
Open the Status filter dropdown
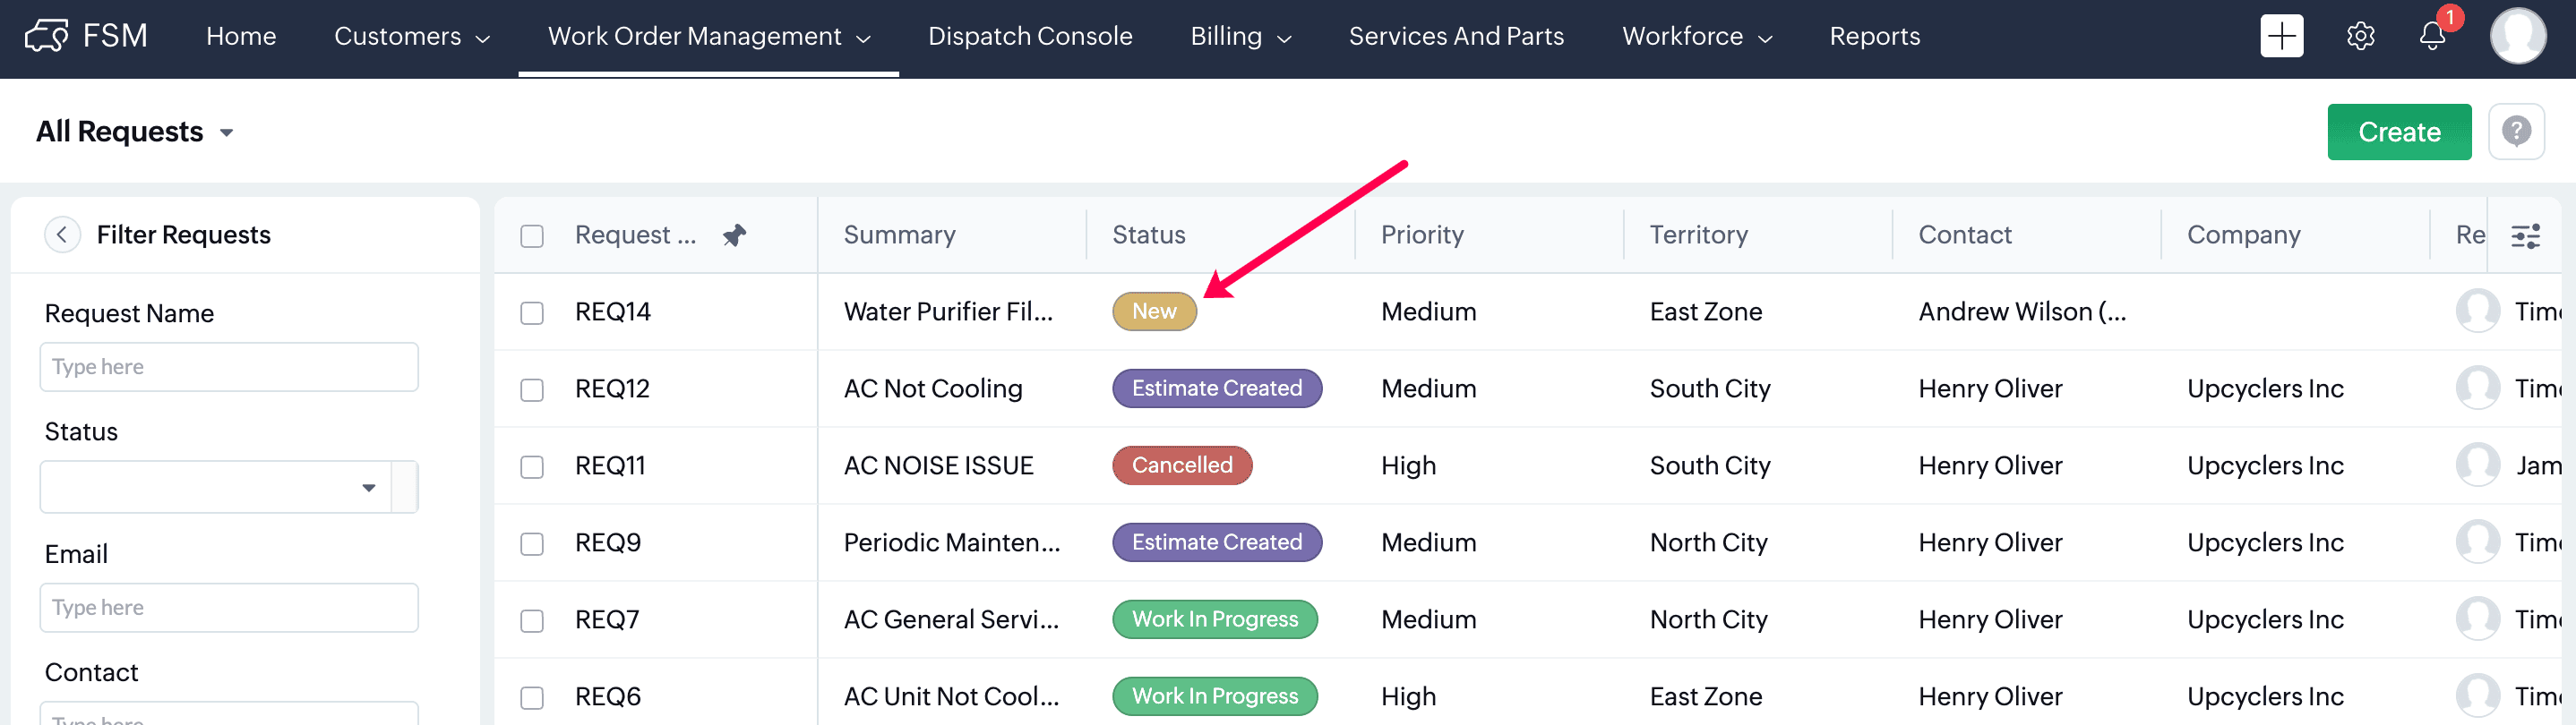[216, 487]
